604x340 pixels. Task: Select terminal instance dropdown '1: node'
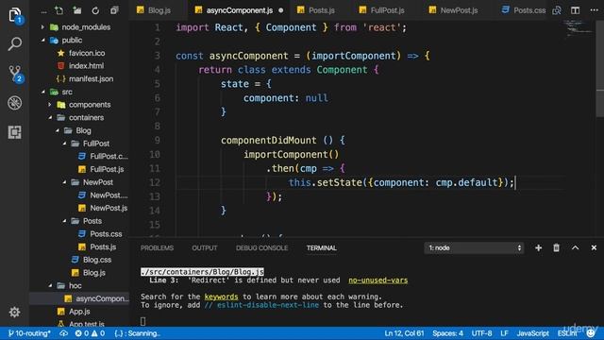point(474,247)
